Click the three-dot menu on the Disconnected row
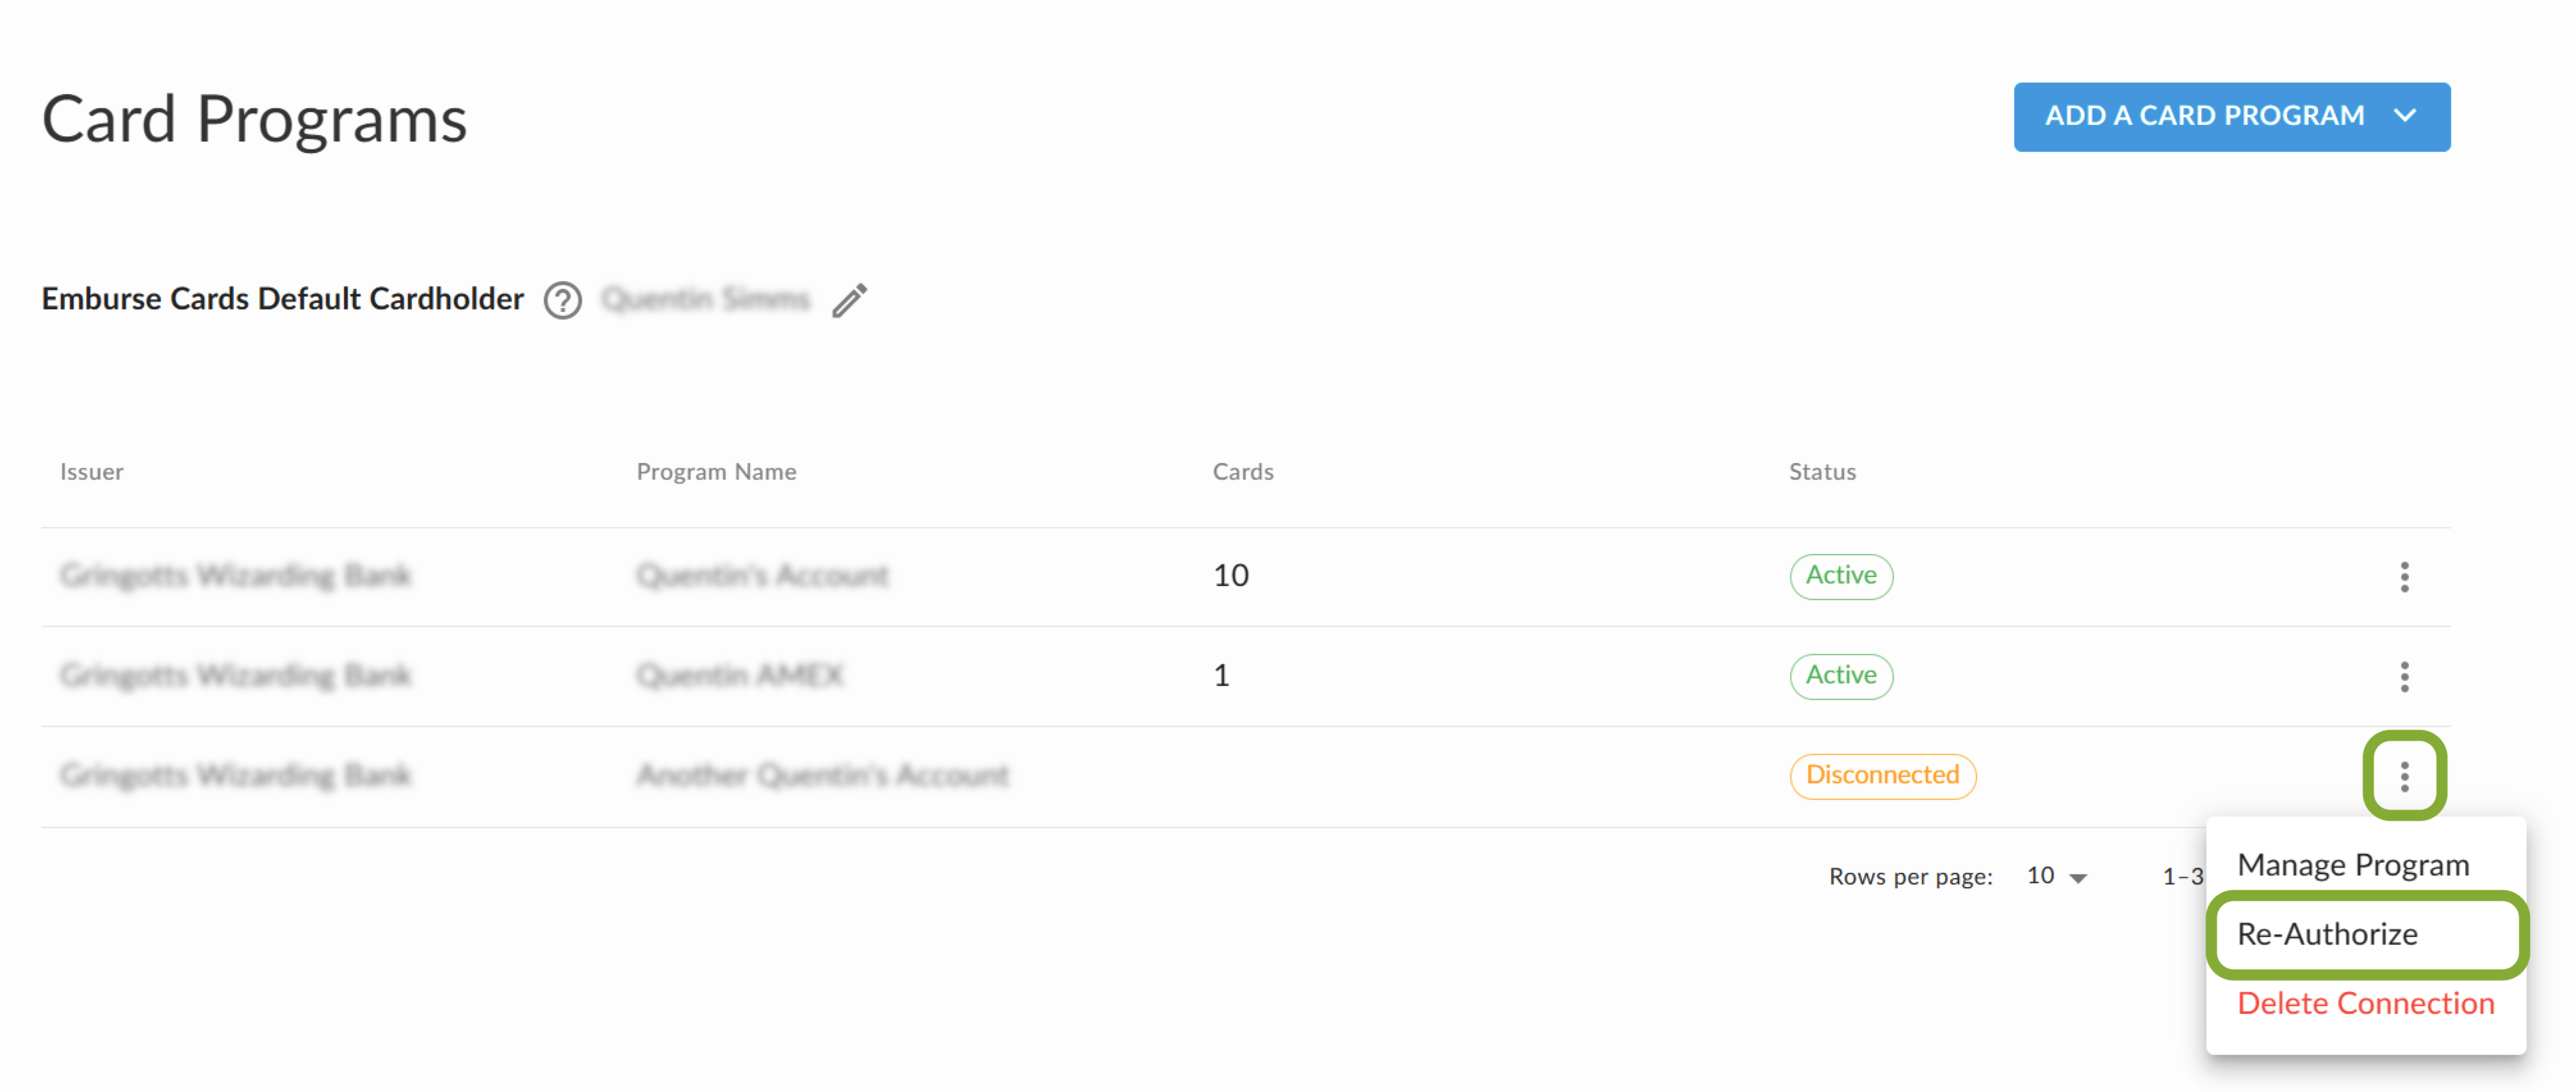This screenshot has width=2576, height=1092. point(2403,775)
